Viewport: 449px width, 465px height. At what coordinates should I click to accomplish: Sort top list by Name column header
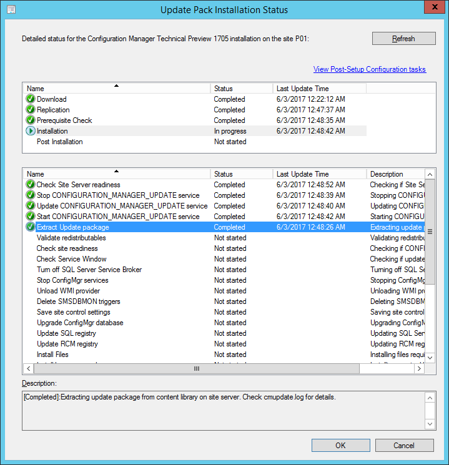click(117, 89)
